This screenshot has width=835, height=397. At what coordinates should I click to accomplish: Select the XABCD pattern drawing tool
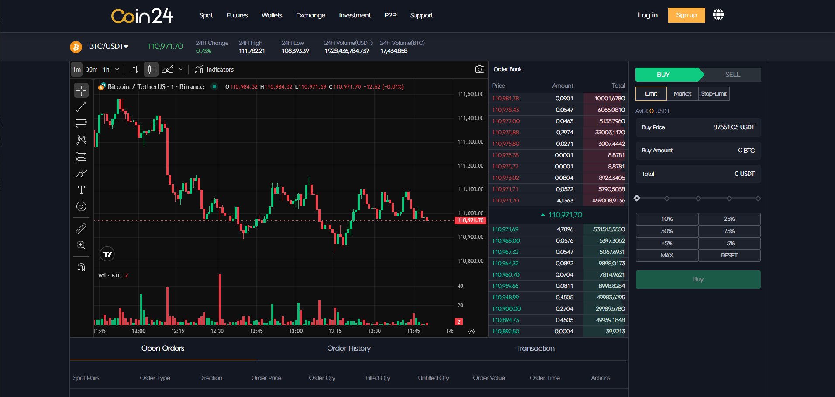[x=81, y=140]
